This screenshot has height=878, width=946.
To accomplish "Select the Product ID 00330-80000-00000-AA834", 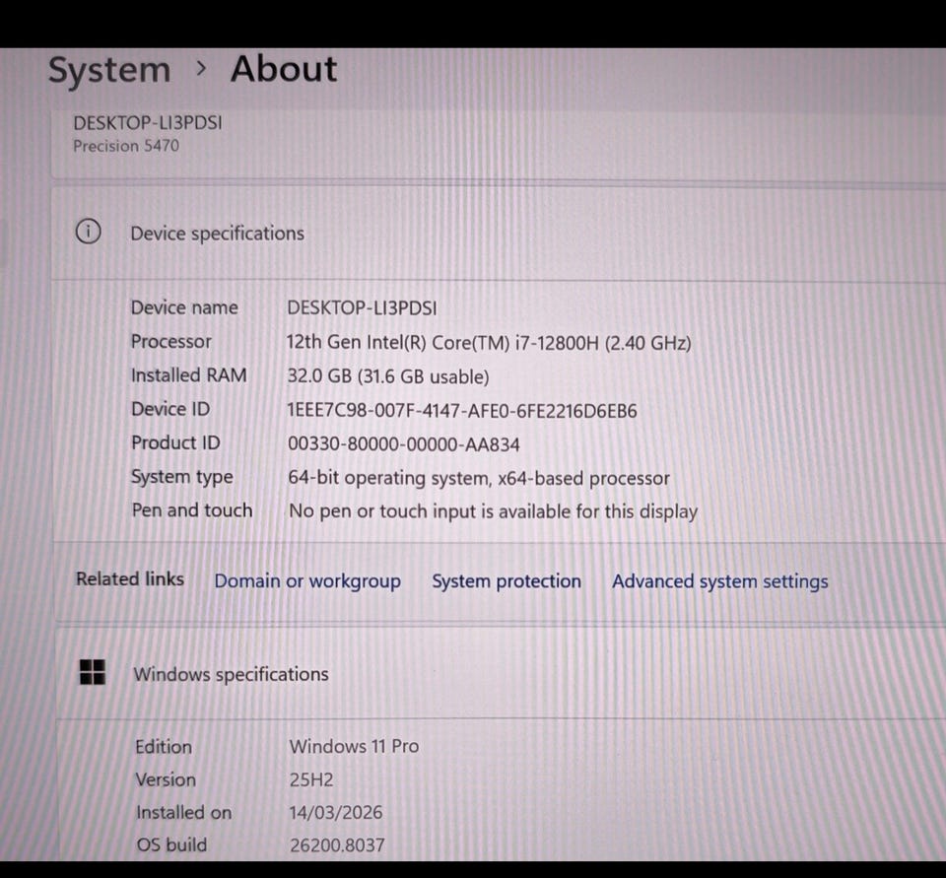I will [404, 444].
